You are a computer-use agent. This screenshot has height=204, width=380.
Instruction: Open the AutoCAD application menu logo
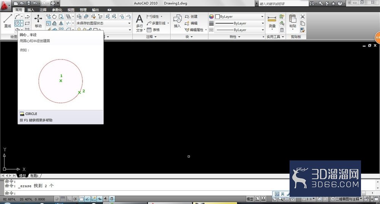[5, 5]
